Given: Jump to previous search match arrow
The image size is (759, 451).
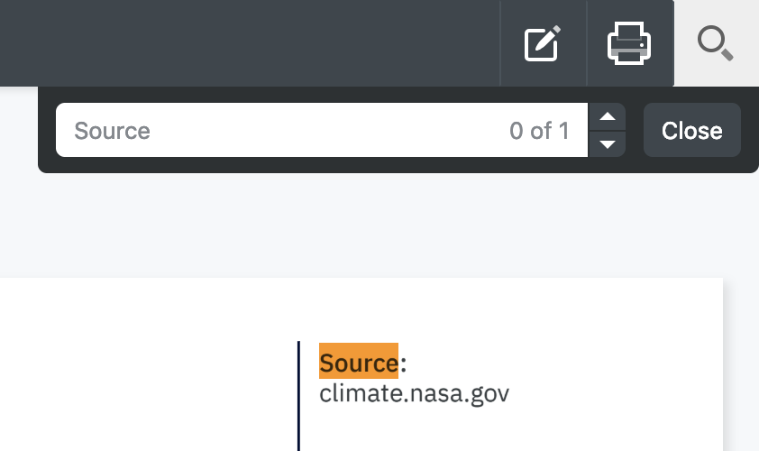Looking at the screenshot, I should pos(608,117).
